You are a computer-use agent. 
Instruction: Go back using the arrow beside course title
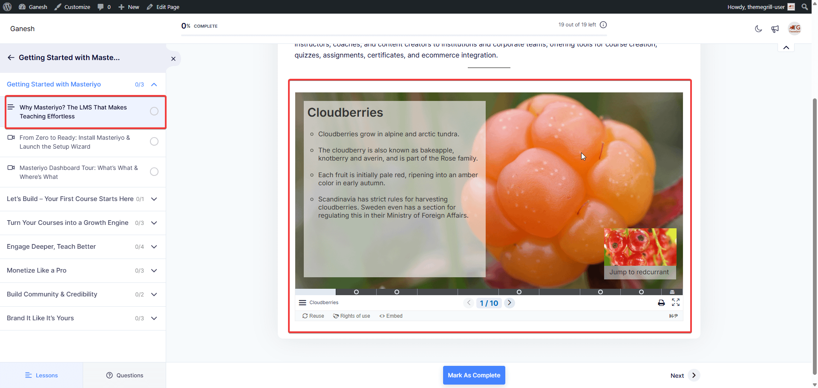(x=11, y=57)
